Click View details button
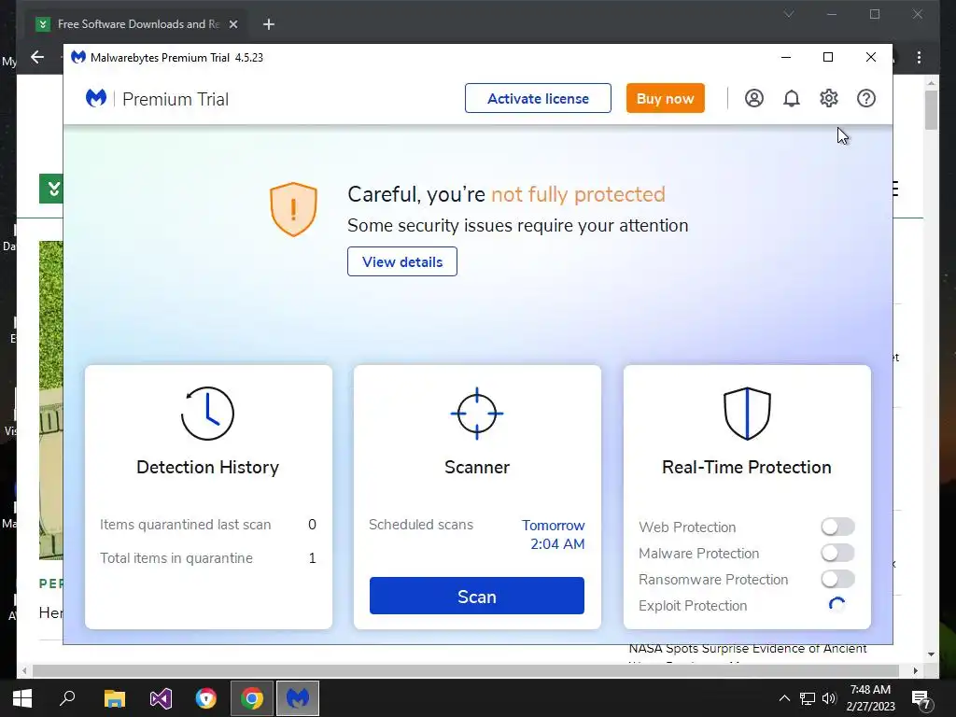956x717 pixels. click(402, 261)
